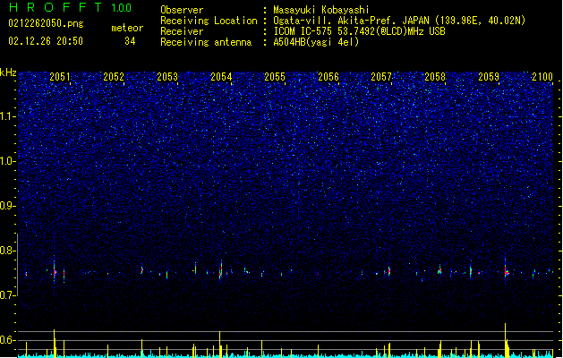Click the date stamp 02.12.26 20:50

click(x=46, y=41)
